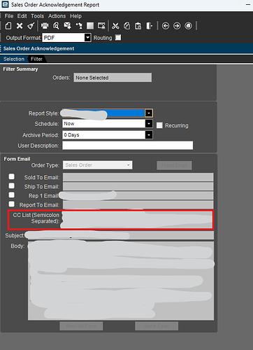Expand the Schedule dropdown

[149, 123]
